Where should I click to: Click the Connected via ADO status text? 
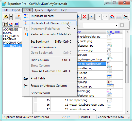coord(111,117)
